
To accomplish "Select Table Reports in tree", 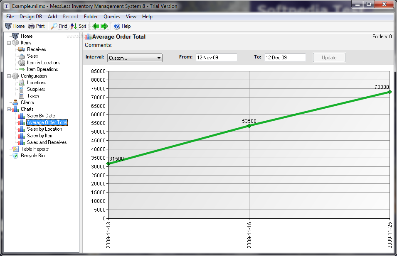I will point(35,149).
